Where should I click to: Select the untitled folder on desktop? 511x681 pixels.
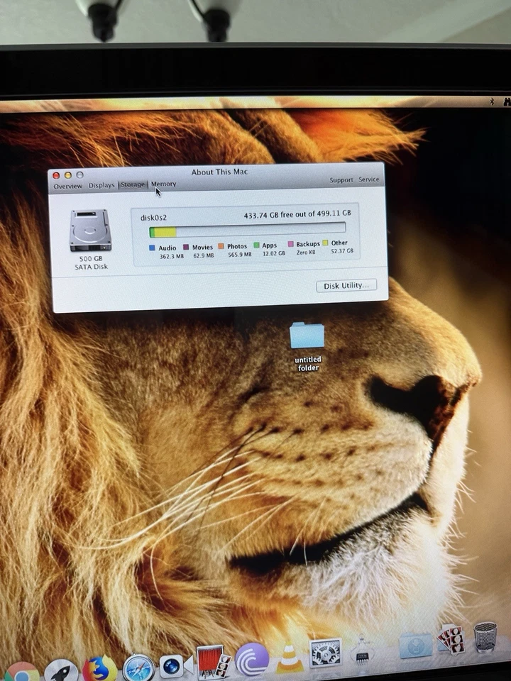[x=307, y=346]
